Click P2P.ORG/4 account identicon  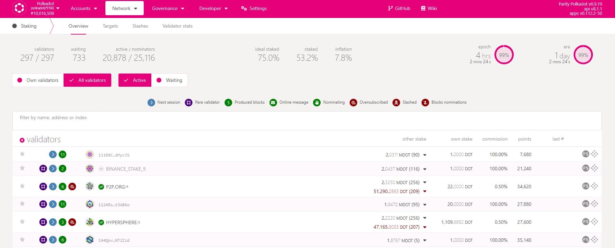click(90, 187)
